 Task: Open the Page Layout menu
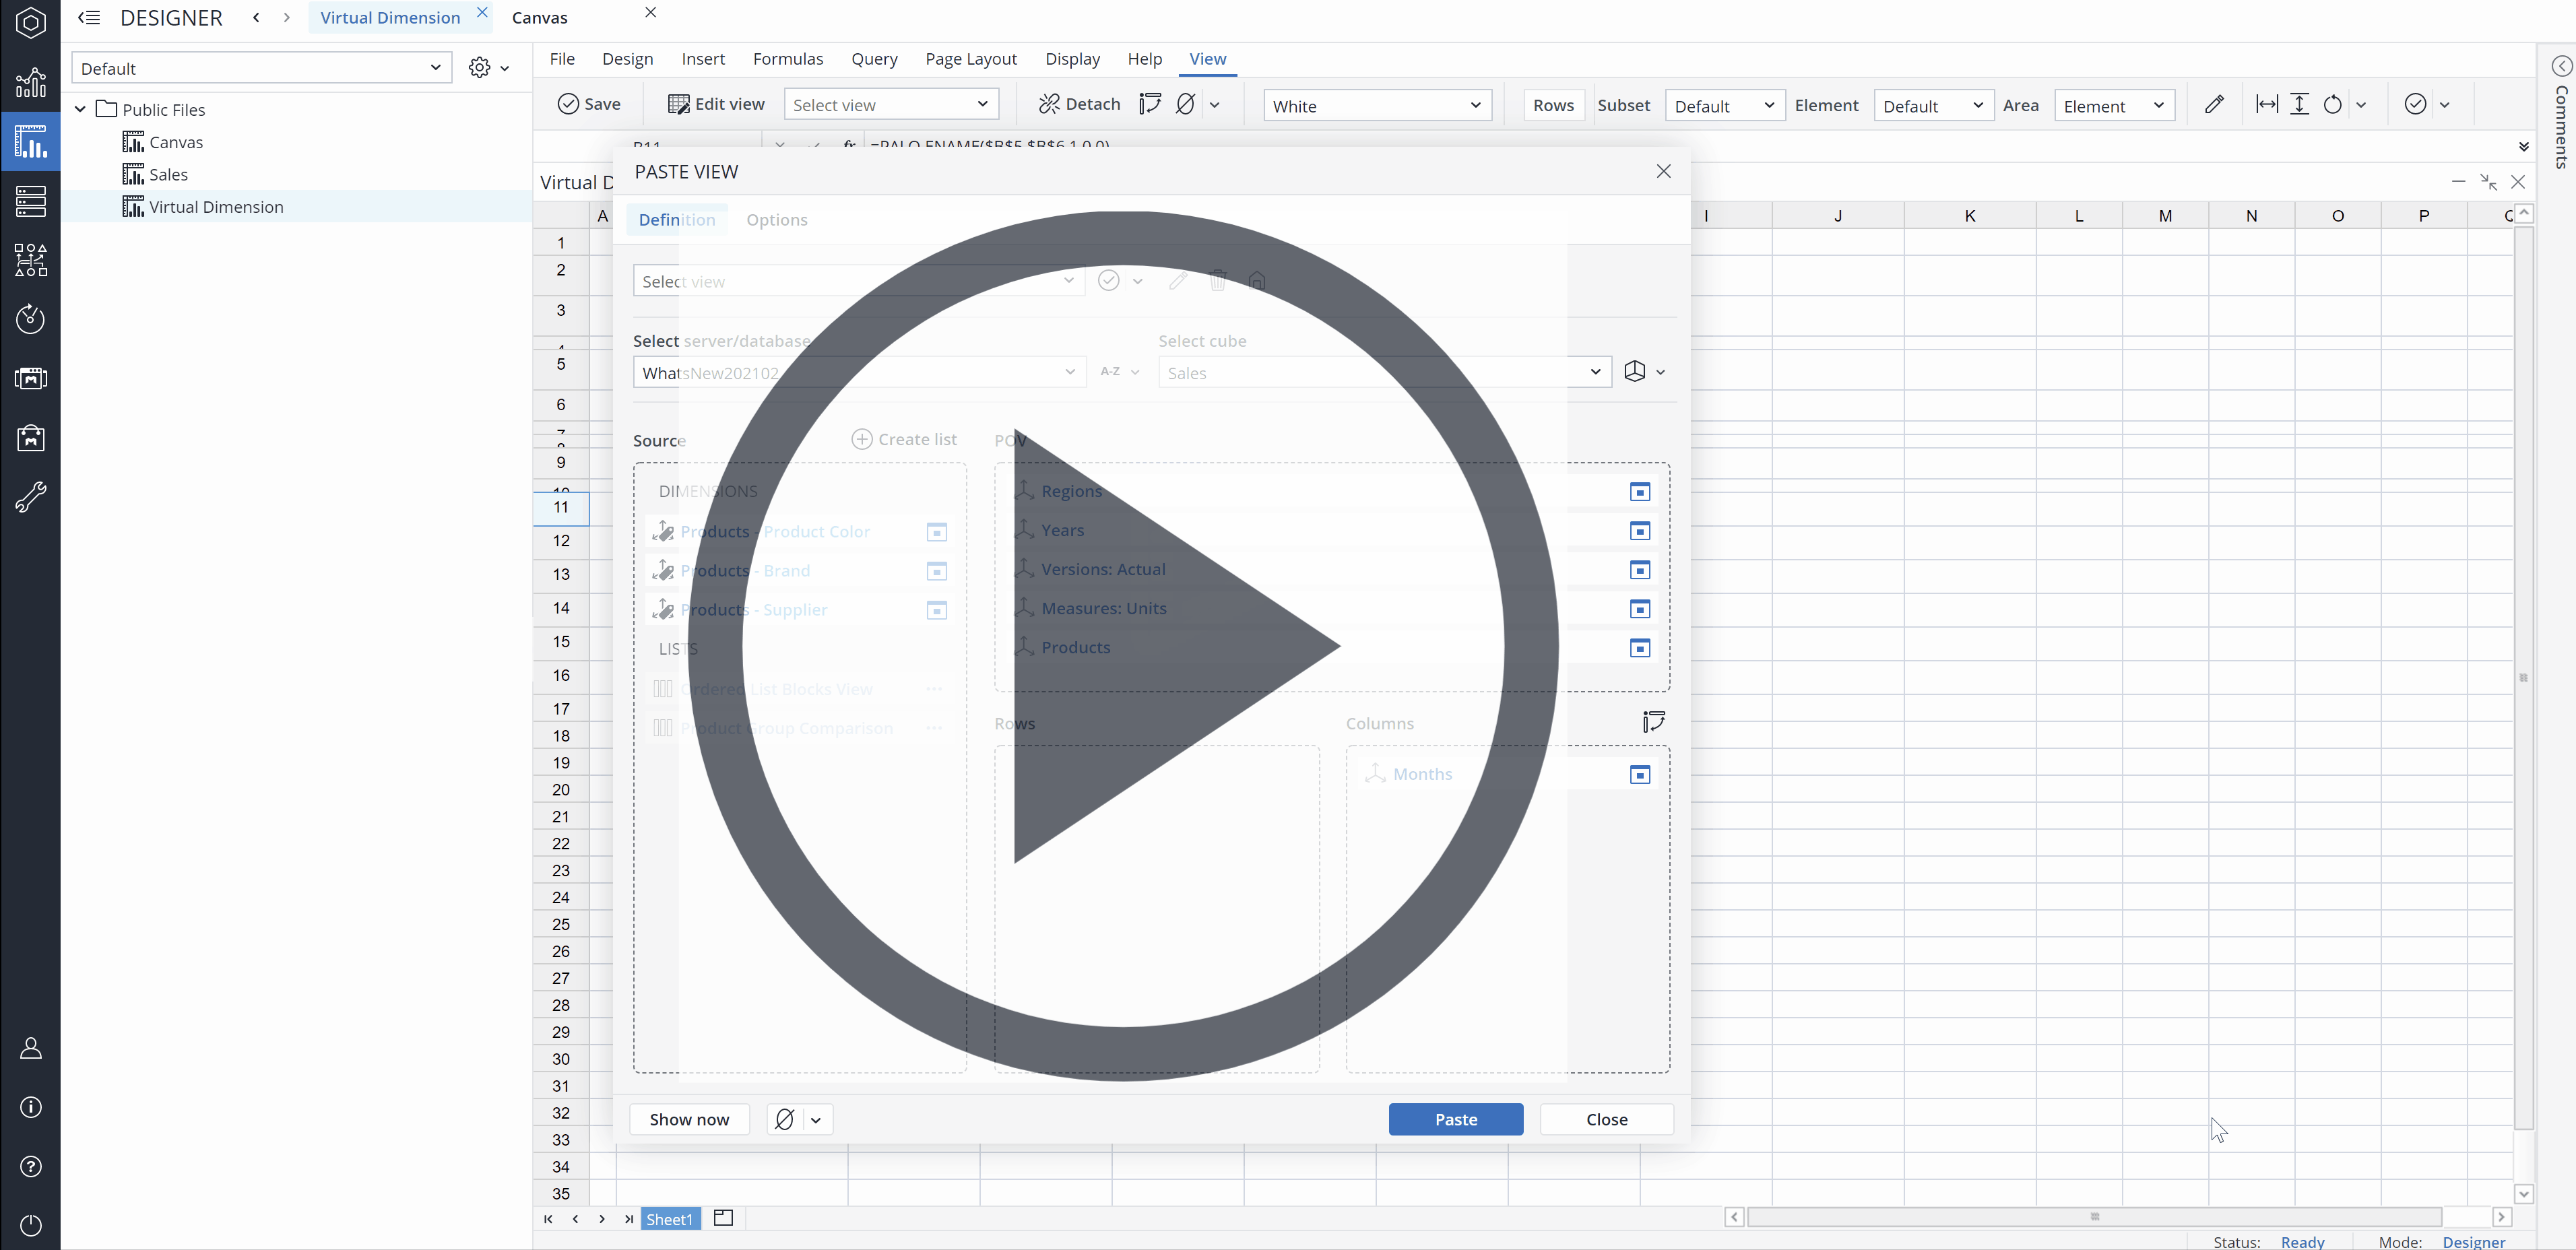(970, 59)
